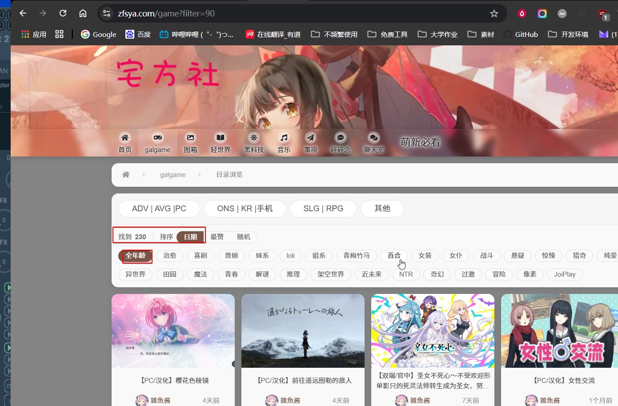Bookmark this page with star icon
Screen dimensions: 618x406
494,13
